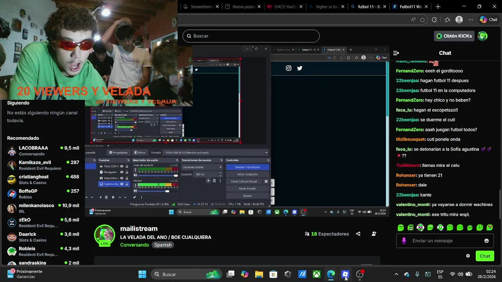Open audio mixer menu dots beside advanced audio icon
The width and height of the screenshot is (502, 282).
142,197
